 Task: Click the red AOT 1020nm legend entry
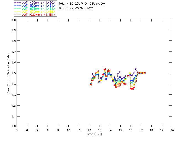click(35, 15)
